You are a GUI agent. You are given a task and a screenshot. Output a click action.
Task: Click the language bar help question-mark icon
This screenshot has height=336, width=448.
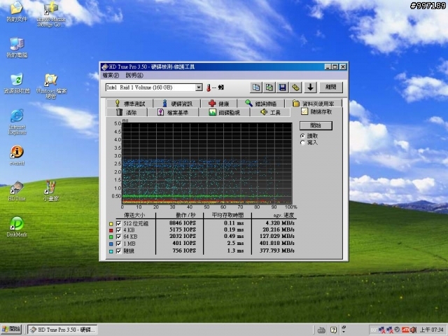(x=333, y=330)
